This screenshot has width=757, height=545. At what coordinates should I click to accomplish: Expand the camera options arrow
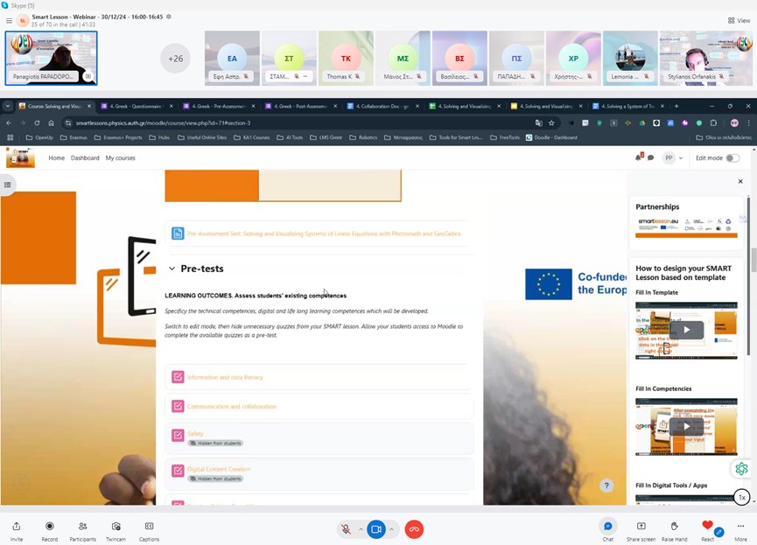[x=392, y=529]
